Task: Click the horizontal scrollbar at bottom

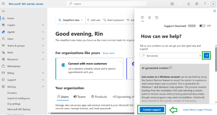Action: (92, 113)
